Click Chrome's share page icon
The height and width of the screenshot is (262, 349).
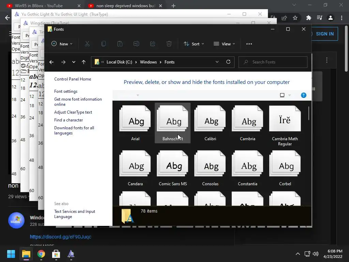click(x=284, y=18)
